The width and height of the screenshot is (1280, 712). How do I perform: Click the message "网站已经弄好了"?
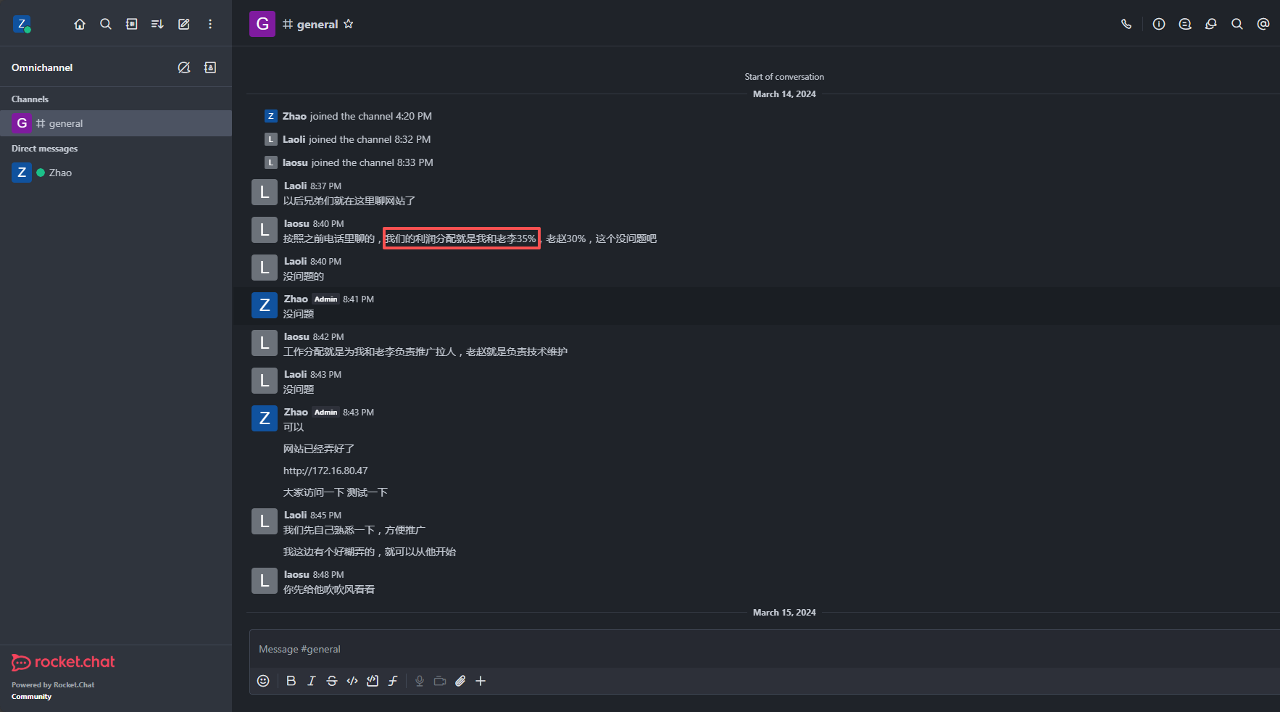[319, 449]
